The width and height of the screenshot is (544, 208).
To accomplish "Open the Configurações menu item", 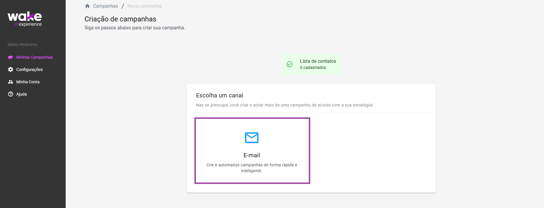I will coord(29,70).
